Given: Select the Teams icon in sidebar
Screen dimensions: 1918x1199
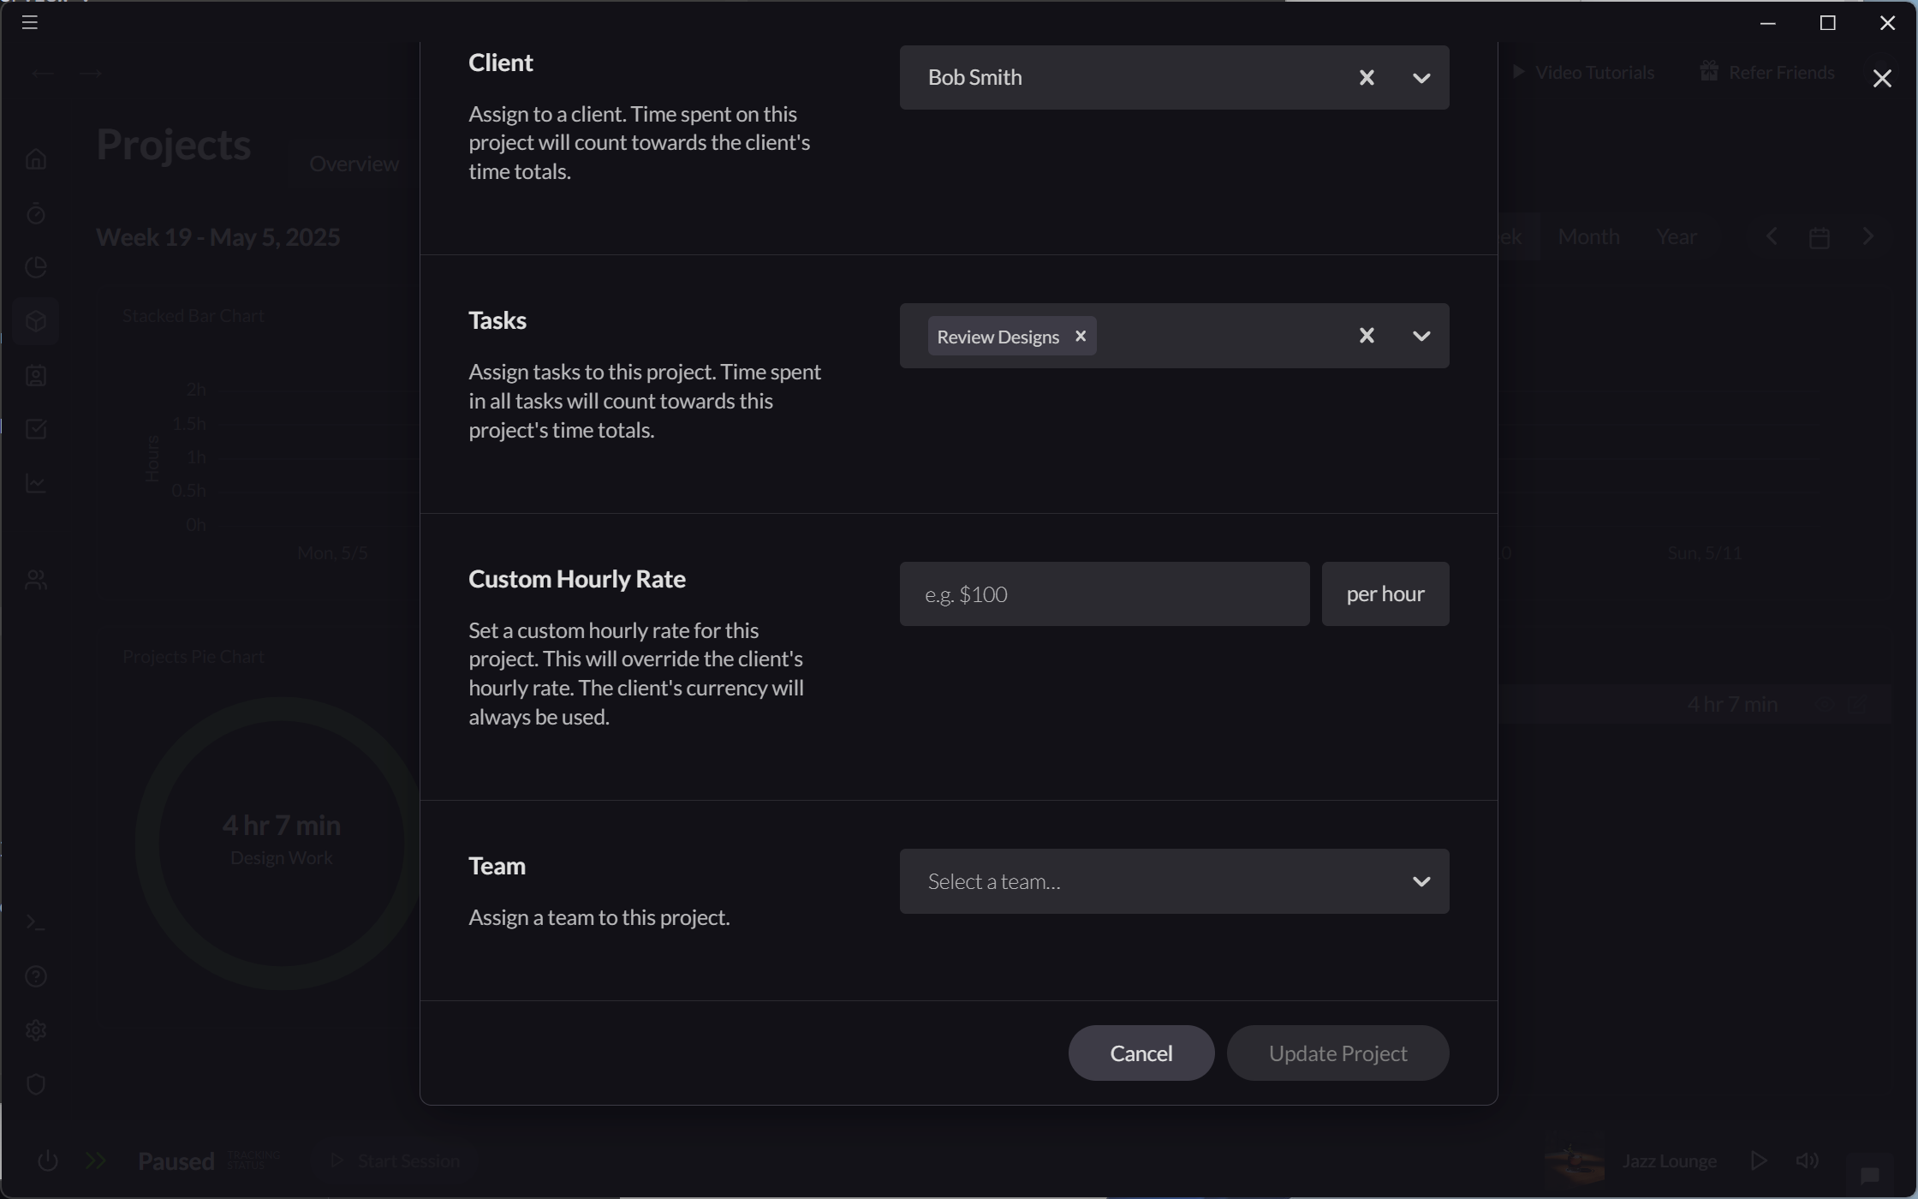Looking at the screenshot, I should pyautogui.click(x=35, y=579).
